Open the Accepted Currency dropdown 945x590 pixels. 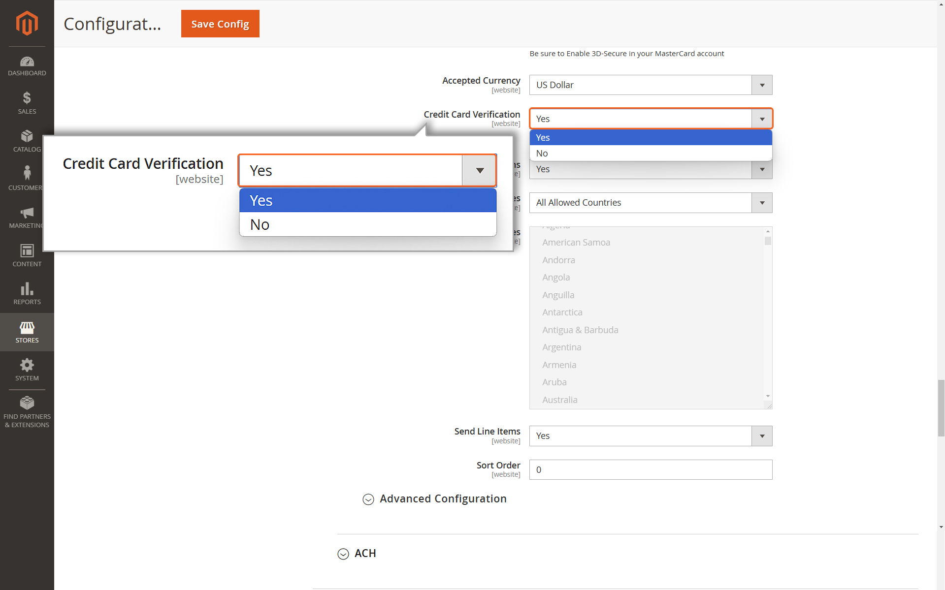651,85
